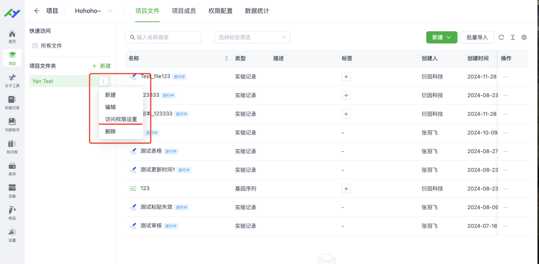Go back using the left arrow icon

tap(37, 10)
